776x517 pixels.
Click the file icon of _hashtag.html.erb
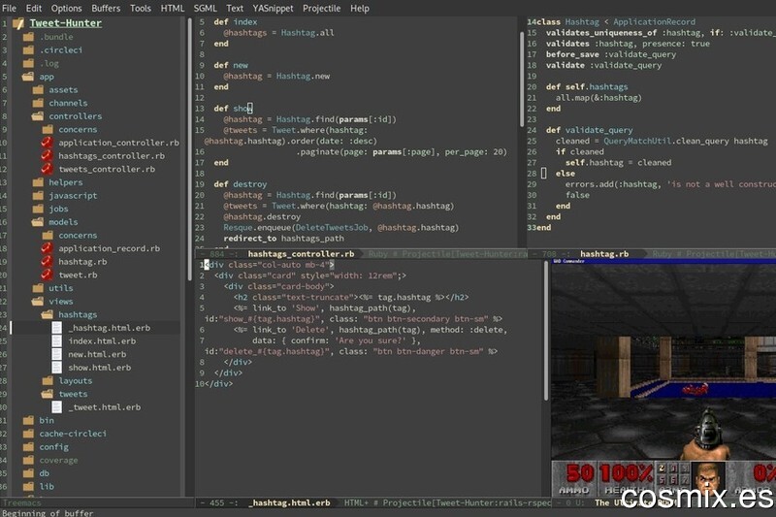[57, 328]
